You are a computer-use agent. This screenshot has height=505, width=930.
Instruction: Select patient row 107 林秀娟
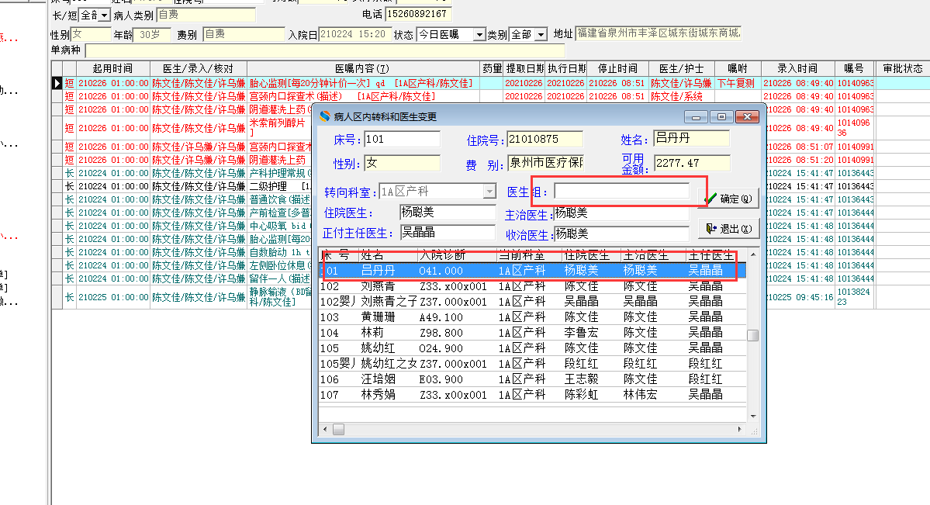[533, 394]
